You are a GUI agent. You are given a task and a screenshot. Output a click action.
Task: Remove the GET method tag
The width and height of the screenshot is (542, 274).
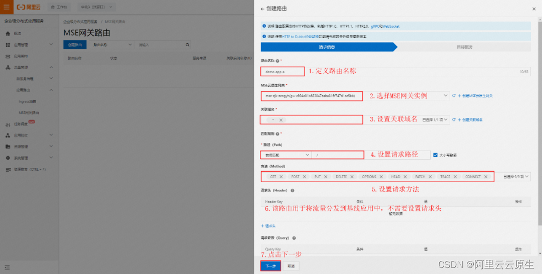(281, 177)
